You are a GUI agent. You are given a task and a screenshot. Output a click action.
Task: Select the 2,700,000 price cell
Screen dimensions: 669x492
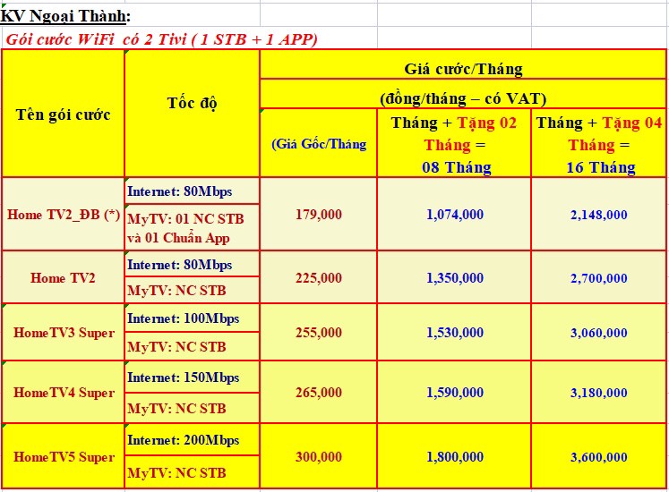(598, 277)
